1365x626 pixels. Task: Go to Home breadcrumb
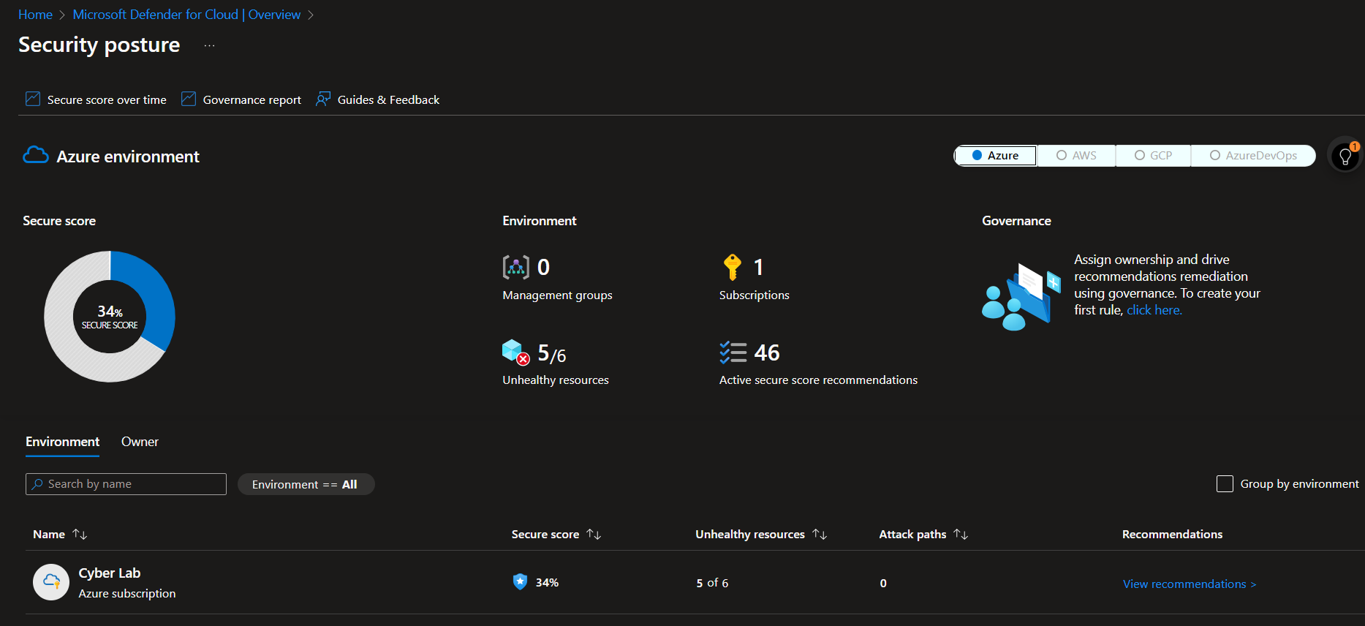35,15
